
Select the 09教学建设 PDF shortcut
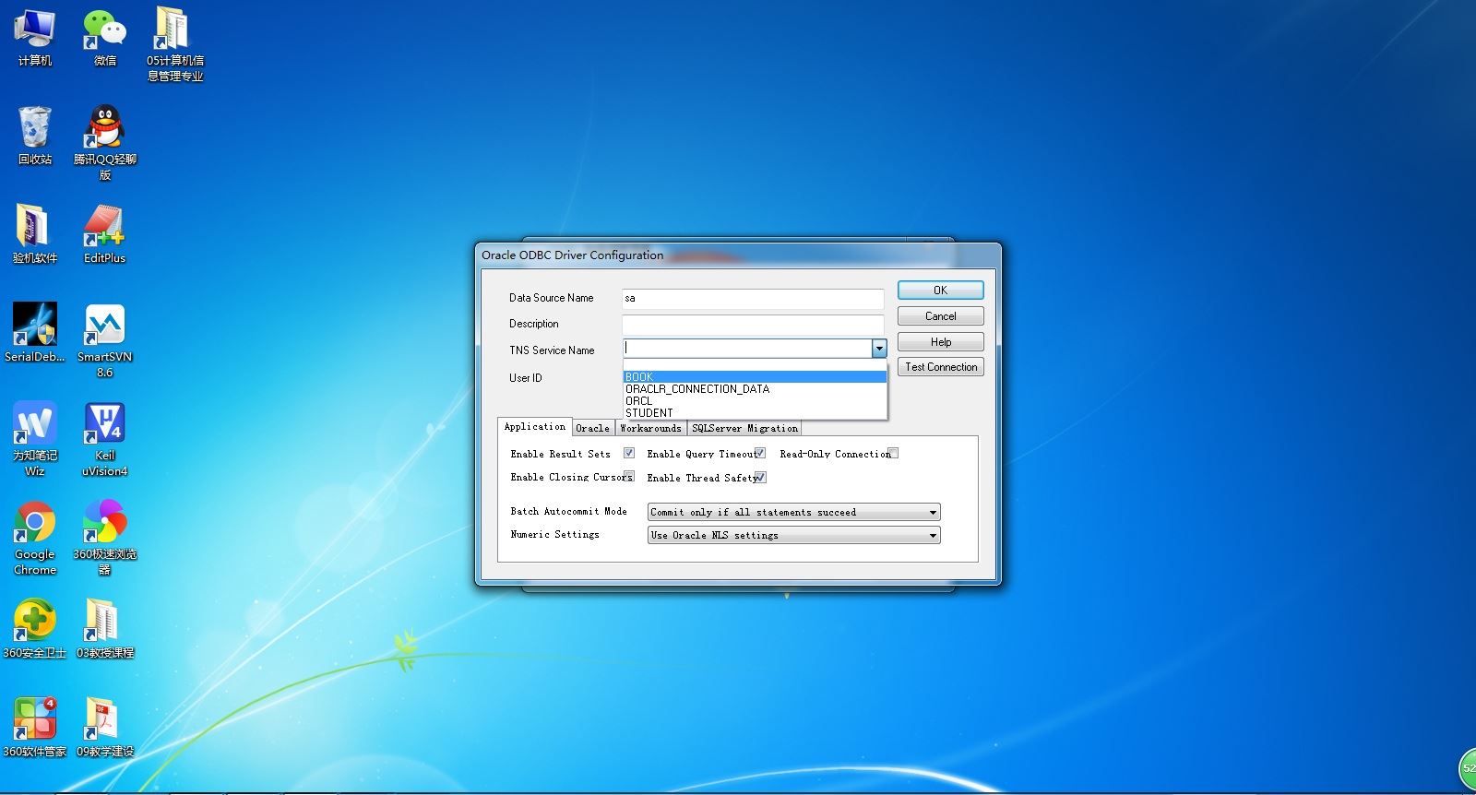(105, 728)
